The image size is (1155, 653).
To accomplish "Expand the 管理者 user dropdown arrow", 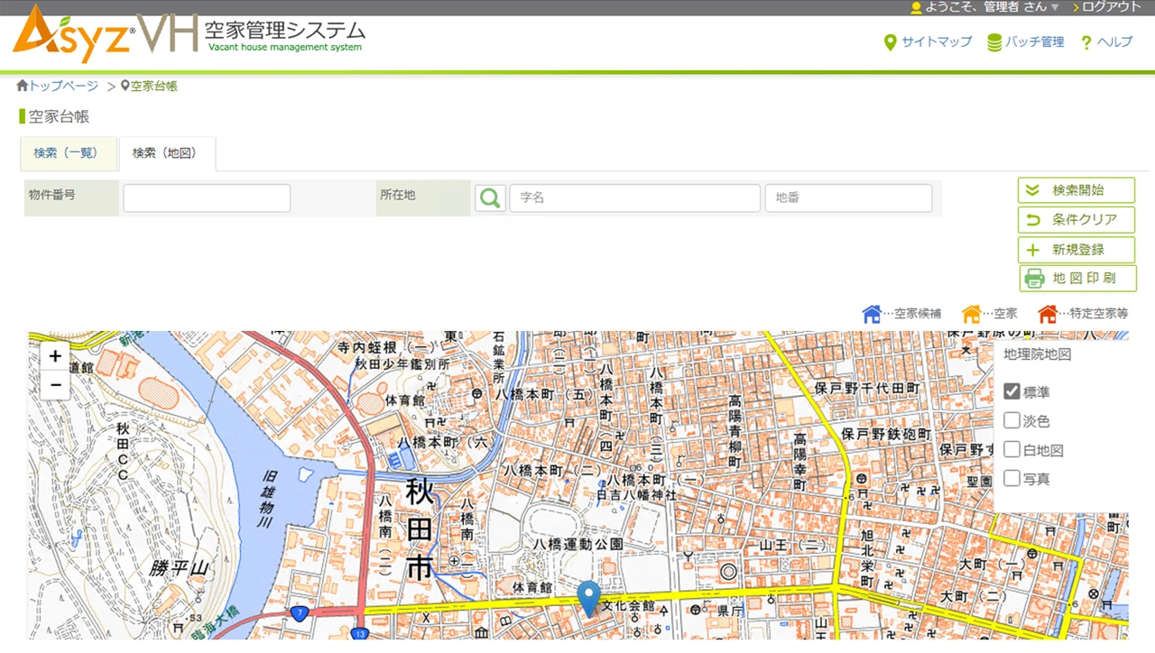I will point(1055,7).
